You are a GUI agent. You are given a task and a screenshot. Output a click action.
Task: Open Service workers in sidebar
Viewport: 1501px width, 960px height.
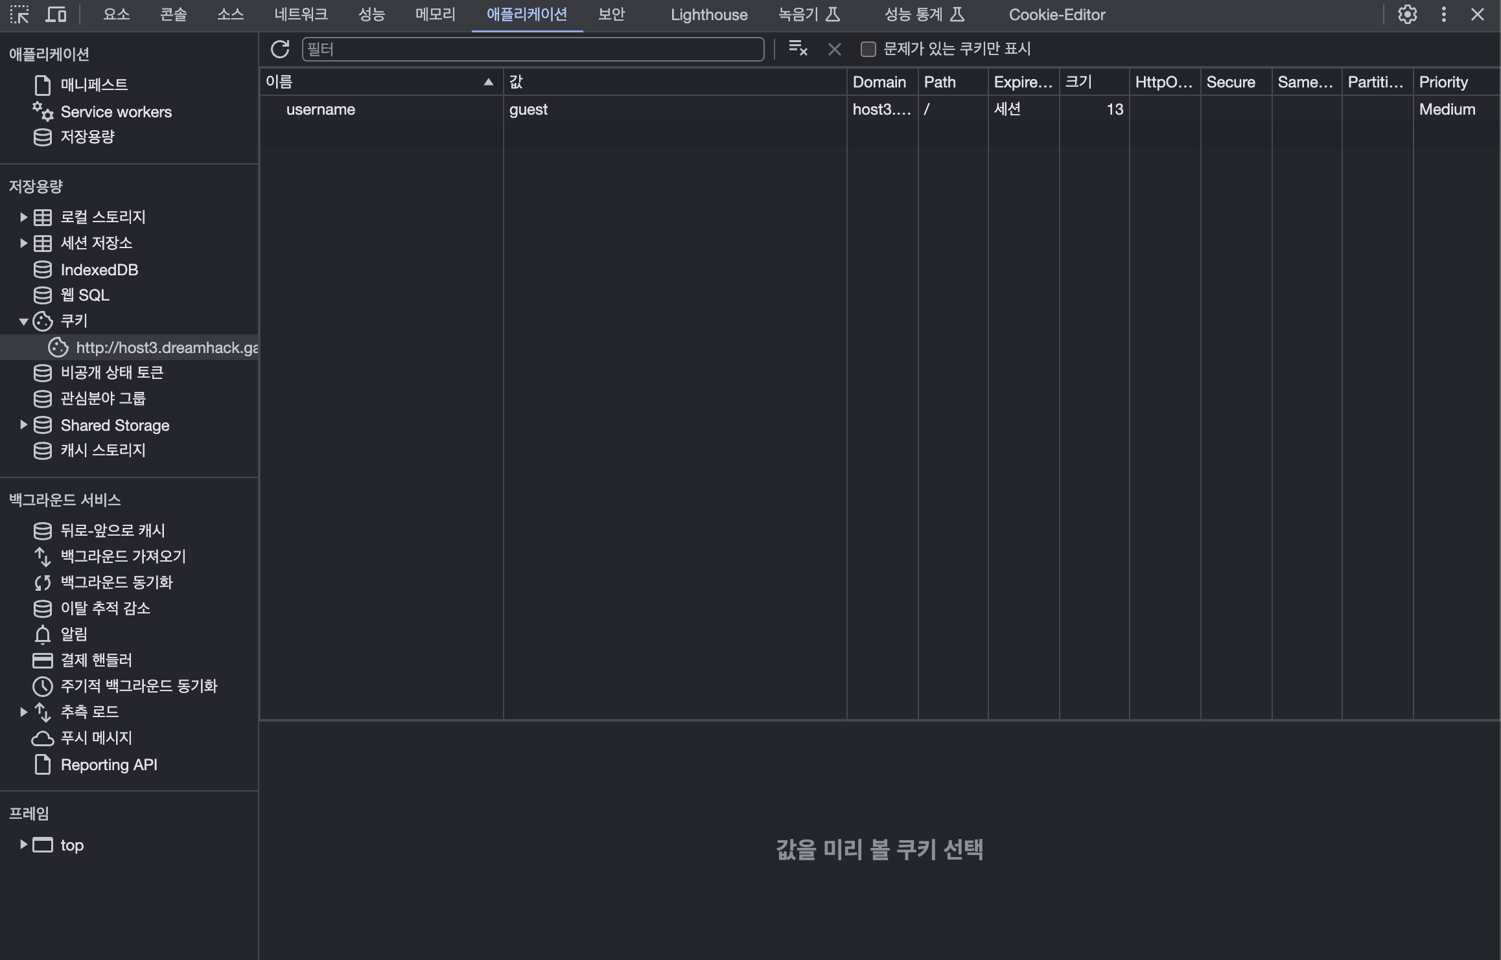coord(115,112)
